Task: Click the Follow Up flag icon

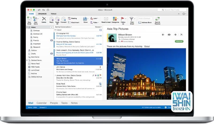Action: click(x=123, y=18)
